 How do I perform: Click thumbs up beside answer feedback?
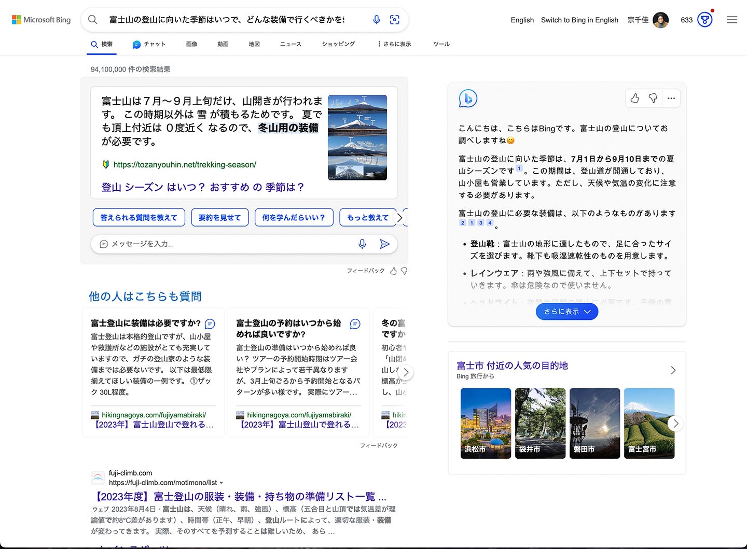394,271
